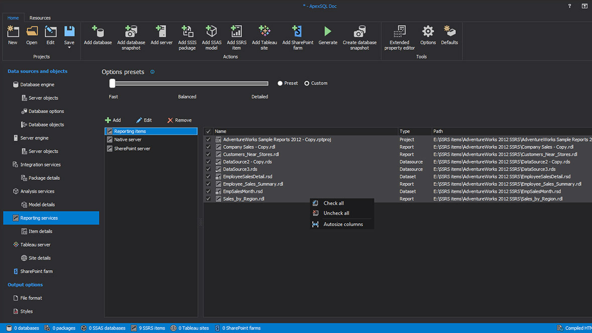Click the Remove button
This screenshot has height=333, width=592.
pyautogui.click(x=179, y=120)
